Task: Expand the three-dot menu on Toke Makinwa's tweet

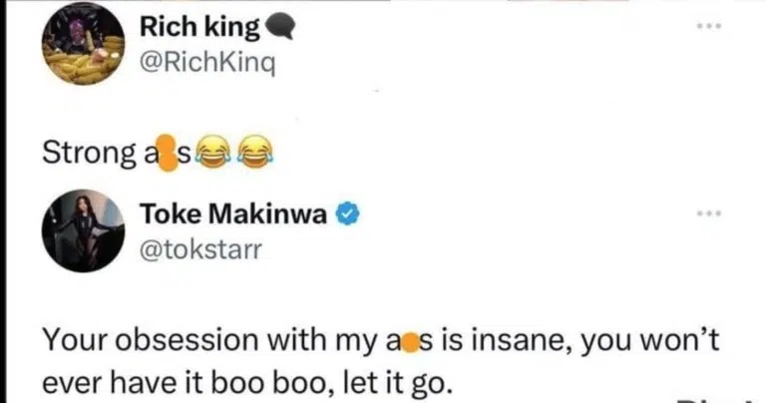Action: [707, 214]
